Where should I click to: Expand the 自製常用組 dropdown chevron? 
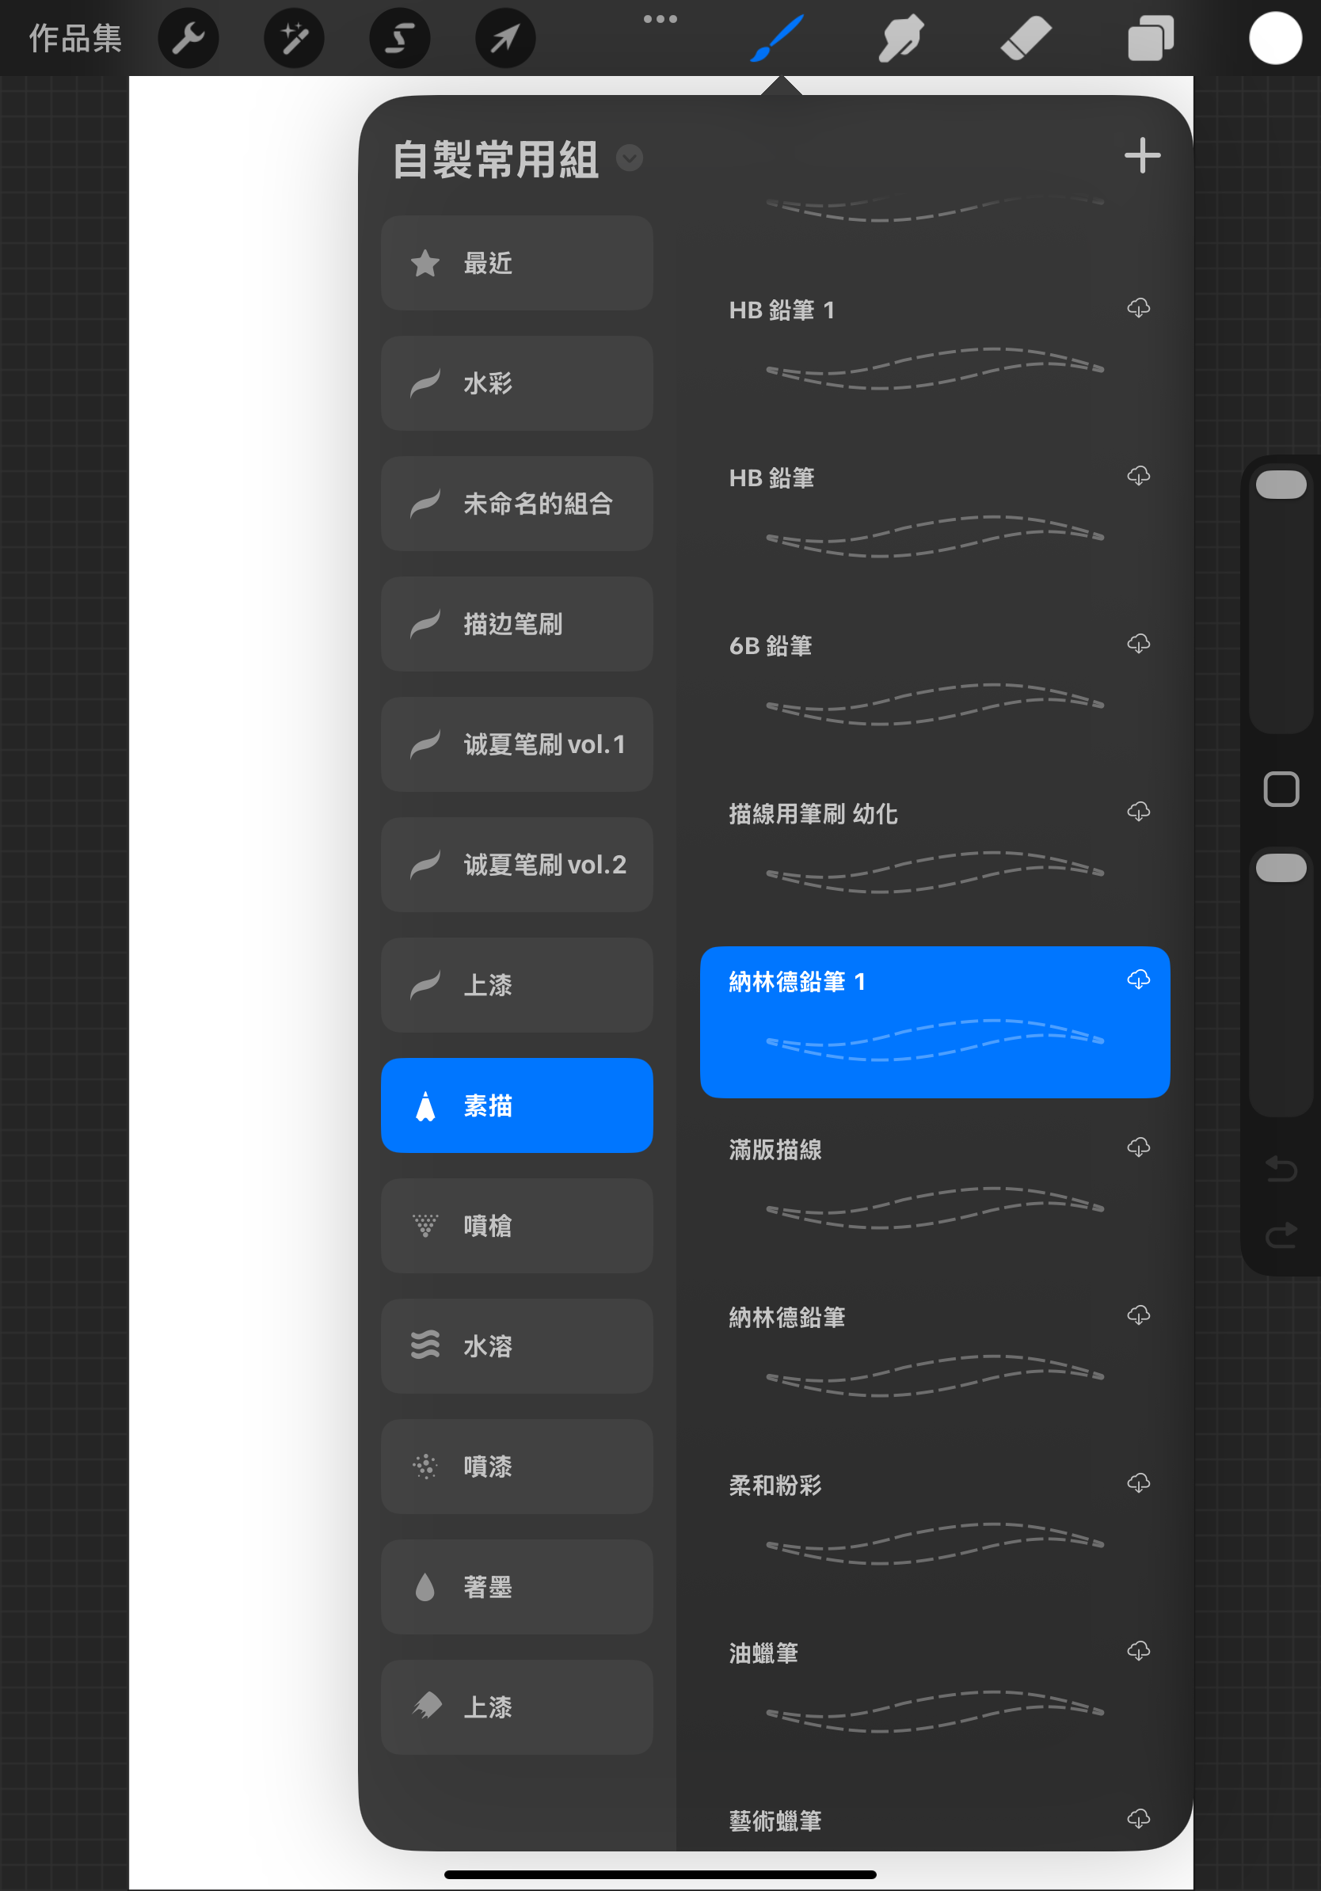point(629,158)
